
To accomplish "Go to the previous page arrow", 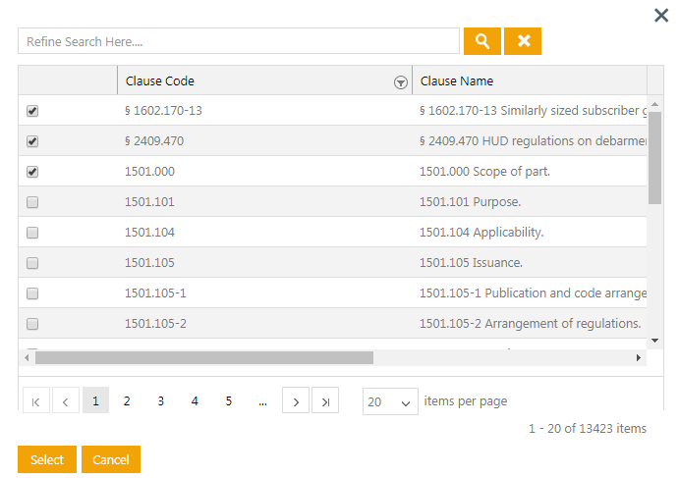I will click(65, 401).
